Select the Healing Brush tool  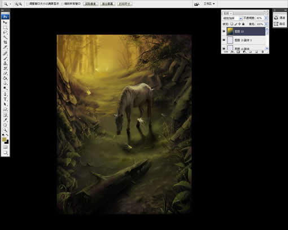click(5, 54)
